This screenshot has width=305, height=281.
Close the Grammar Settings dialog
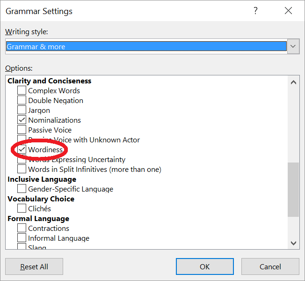[288, 11]
